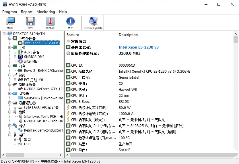Select RealTek Semiconductor network item
The width and height of the screenshot is (239, 164).
click(x=43, y=130)
